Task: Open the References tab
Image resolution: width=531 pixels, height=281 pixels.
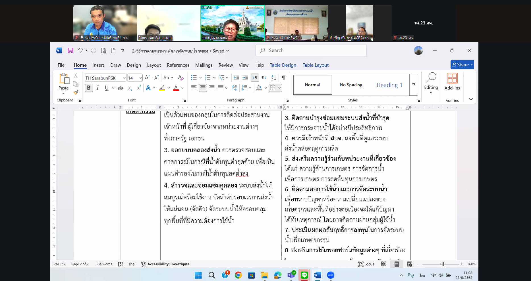Action: pos(178,65)
